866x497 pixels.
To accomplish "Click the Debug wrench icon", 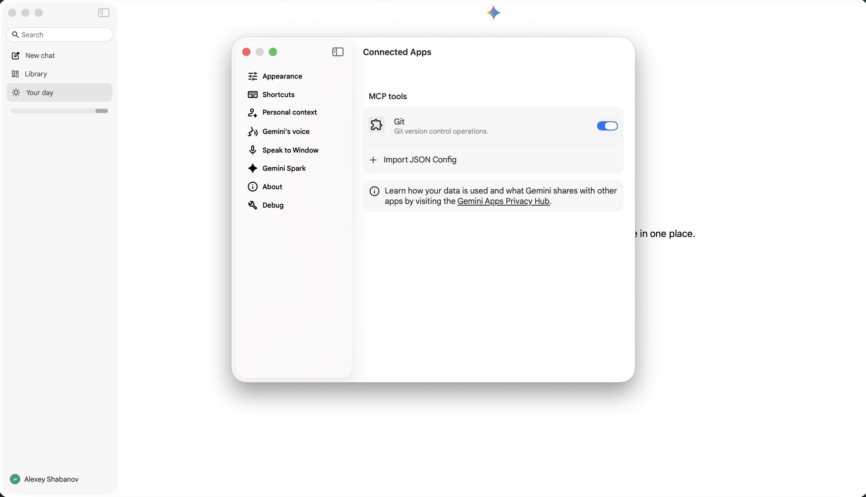I will pos(252,205).
